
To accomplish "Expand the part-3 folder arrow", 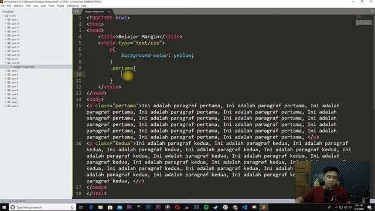I will click(x=5, y=71).
